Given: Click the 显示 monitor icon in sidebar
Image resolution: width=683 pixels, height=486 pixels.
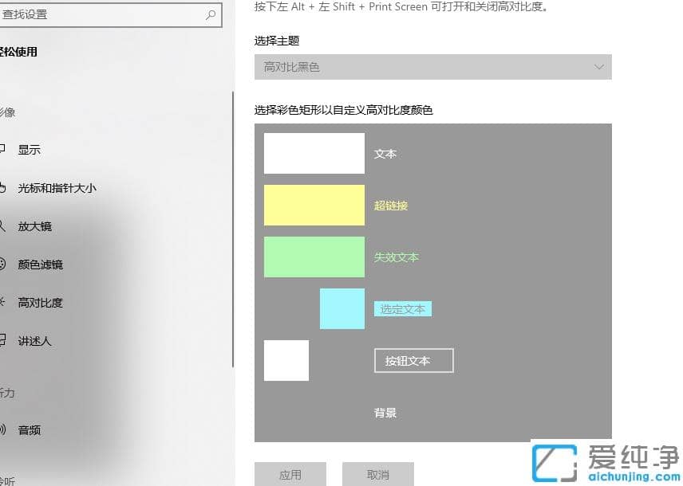Looking at the screenshot, I should (2, 150).
